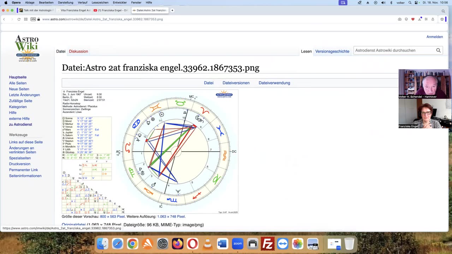
Task: Click the horoscope chart image preview
Action: coord(150,152)
